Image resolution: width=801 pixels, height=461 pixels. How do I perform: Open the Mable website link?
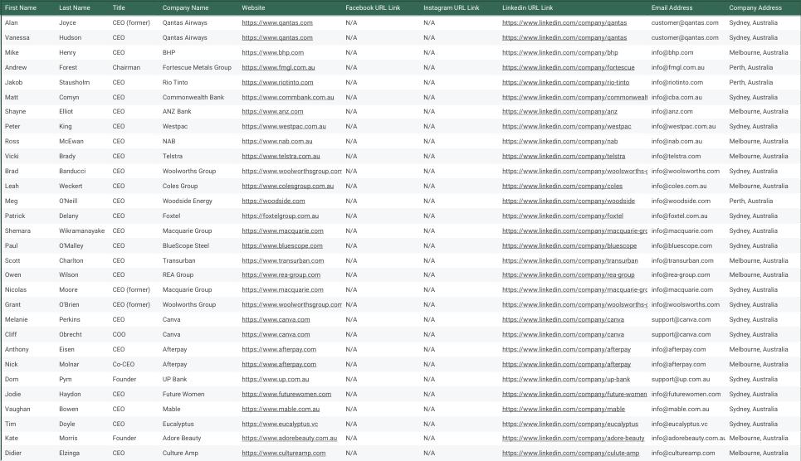[x=281, y=409]
